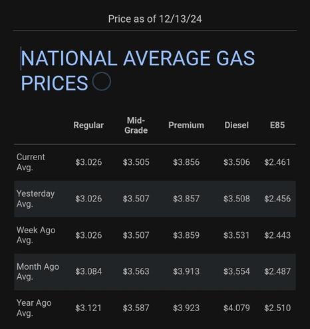This screenshot has width=310, height=329.
Task: Select the Mid-Grade column header
Action: pos(136,126)
